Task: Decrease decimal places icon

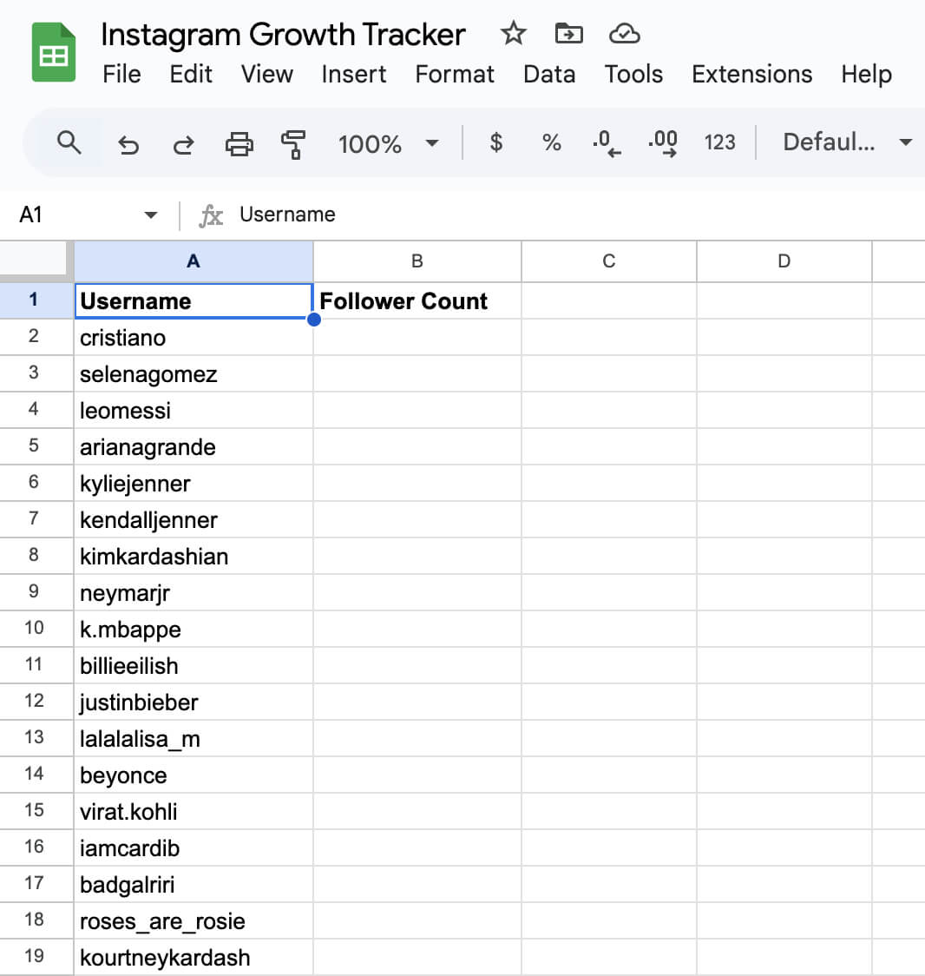Action: [607, 143]
